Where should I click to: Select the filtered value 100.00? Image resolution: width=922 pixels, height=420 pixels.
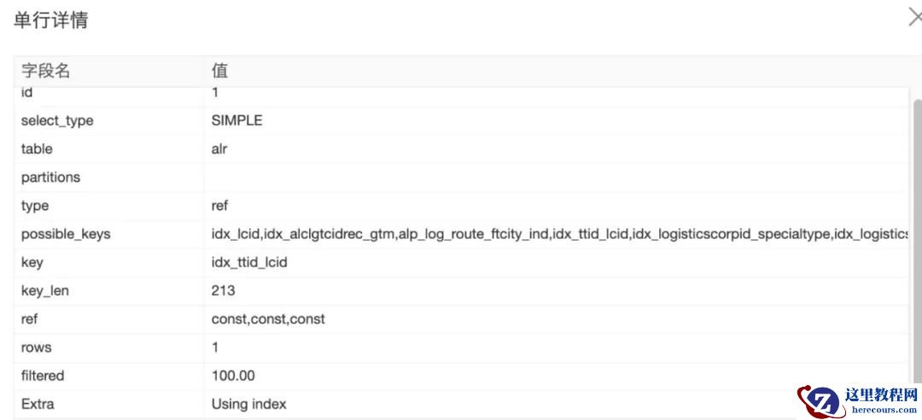[x=233, y=376]
